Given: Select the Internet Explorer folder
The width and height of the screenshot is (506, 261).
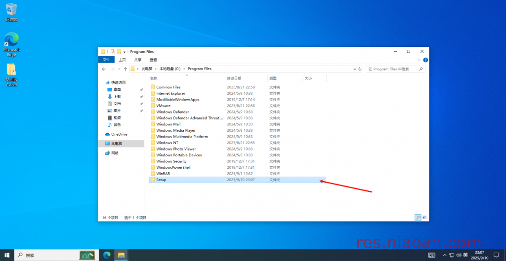Looking at the screenshot, I should pyautogui.click(x=238, y=93).
